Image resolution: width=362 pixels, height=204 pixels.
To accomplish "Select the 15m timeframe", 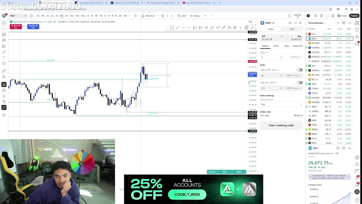I will click(77, 16).
